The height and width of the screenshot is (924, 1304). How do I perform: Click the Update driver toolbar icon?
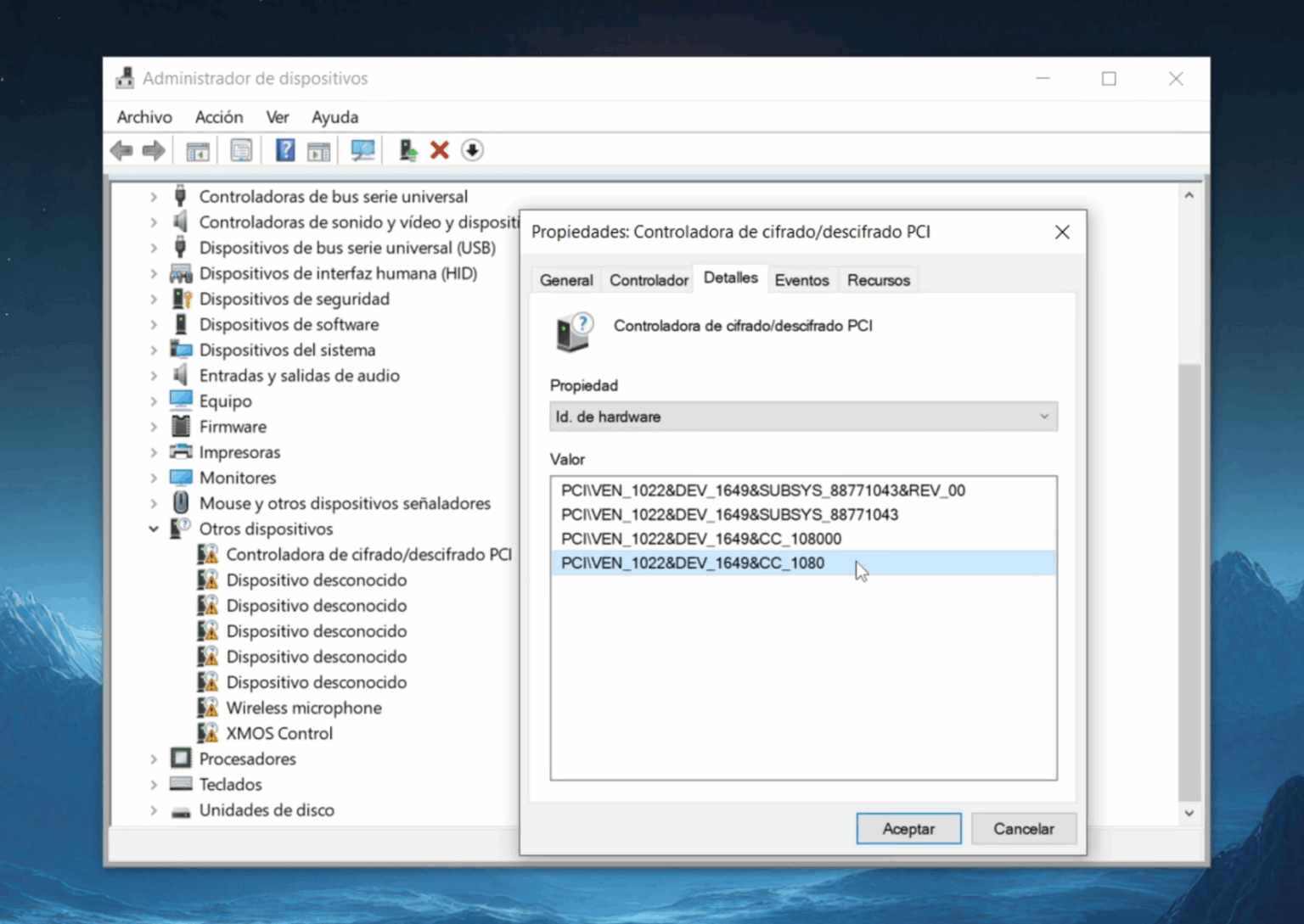(407, 150)
